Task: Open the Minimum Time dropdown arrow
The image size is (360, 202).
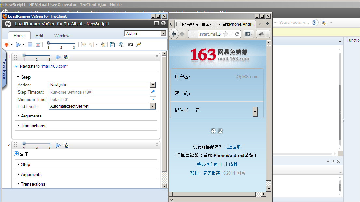Action: coord(153,99)
